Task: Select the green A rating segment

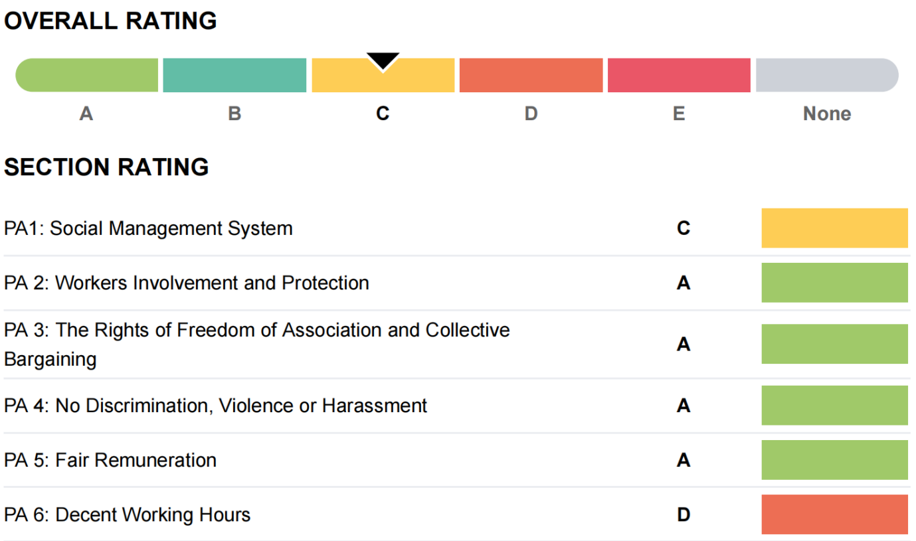Action: coord(87,75)
